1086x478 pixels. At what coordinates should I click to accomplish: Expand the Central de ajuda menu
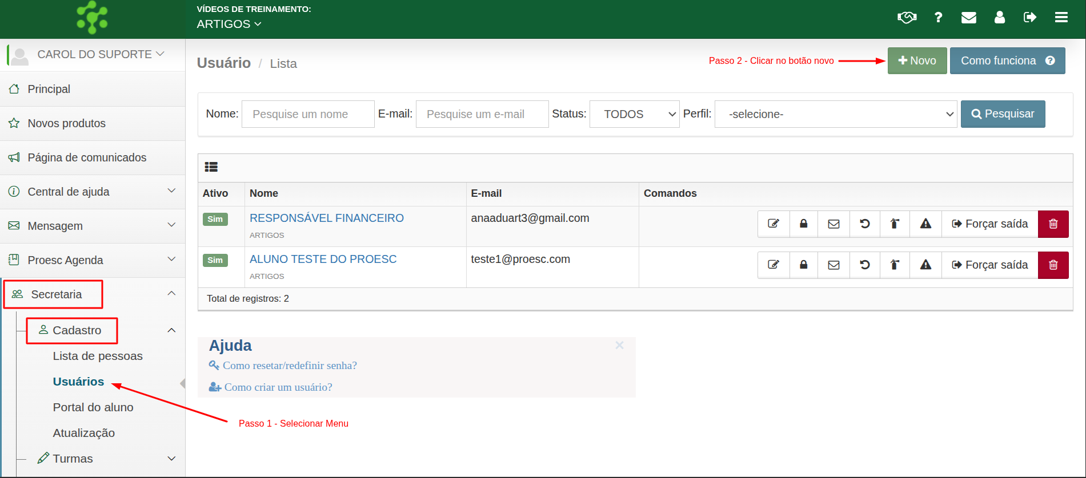point(93,192)
